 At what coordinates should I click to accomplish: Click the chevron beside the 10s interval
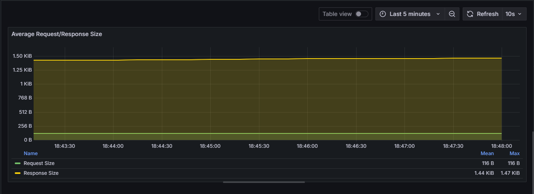coord(520,14)
